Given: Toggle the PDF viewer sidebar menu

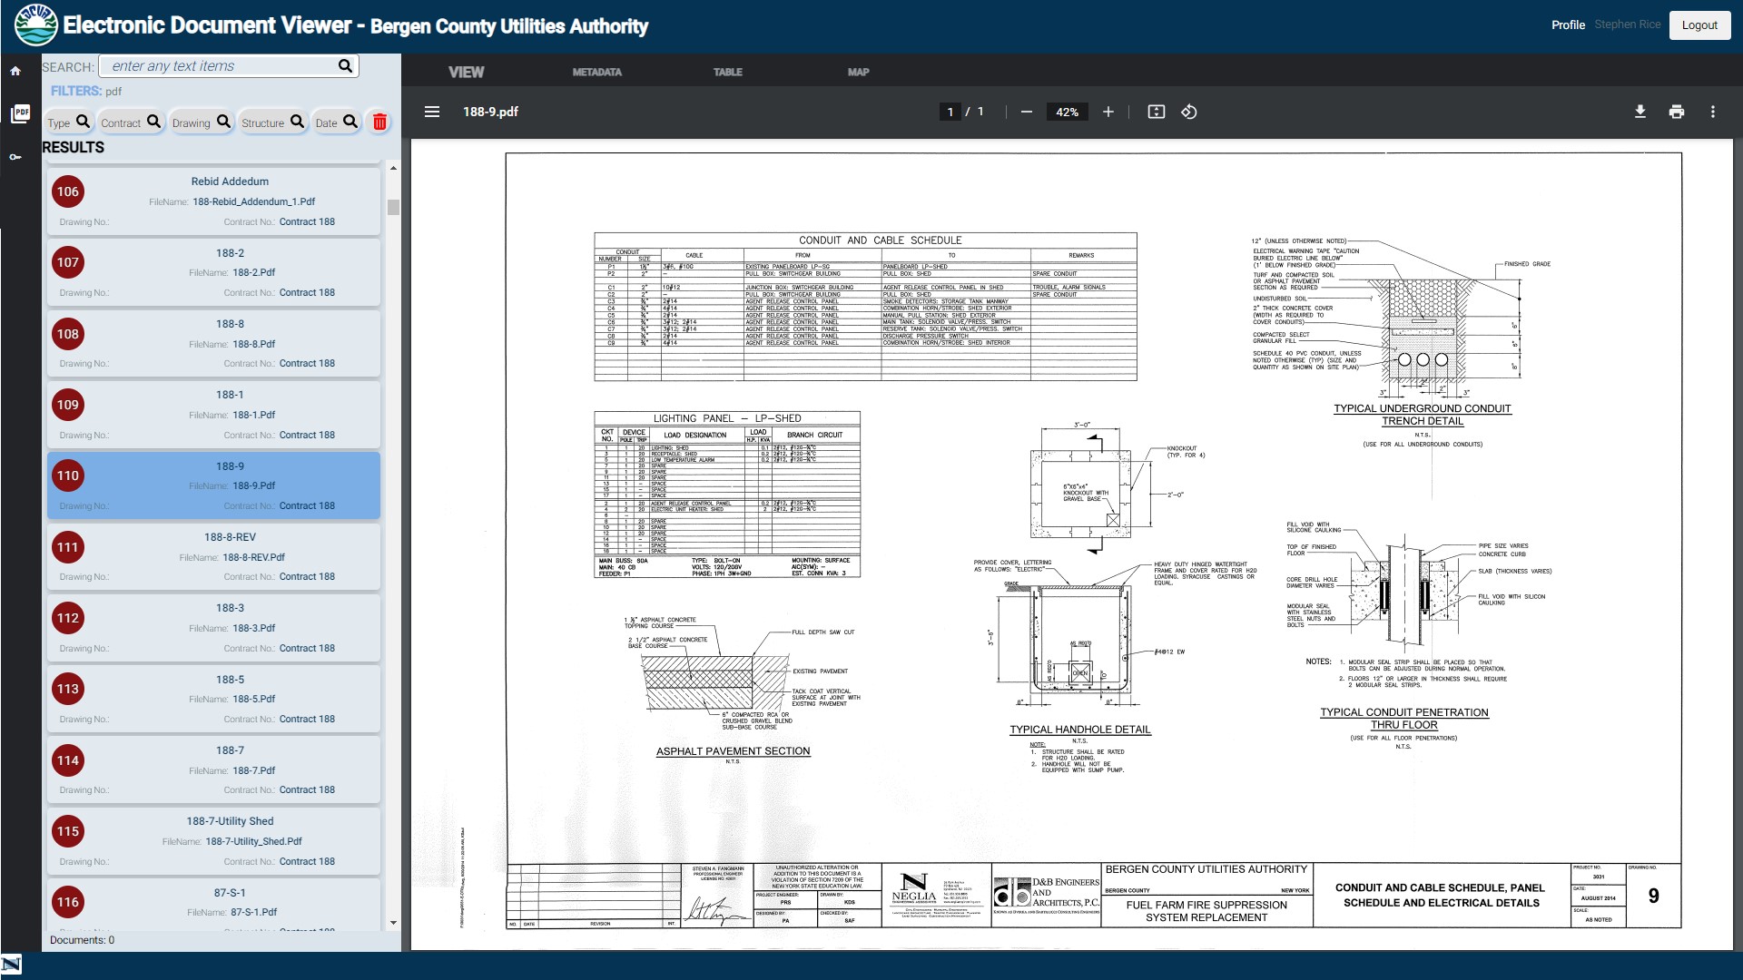Looking at the screenshot, I should click(x=432, y=112).
